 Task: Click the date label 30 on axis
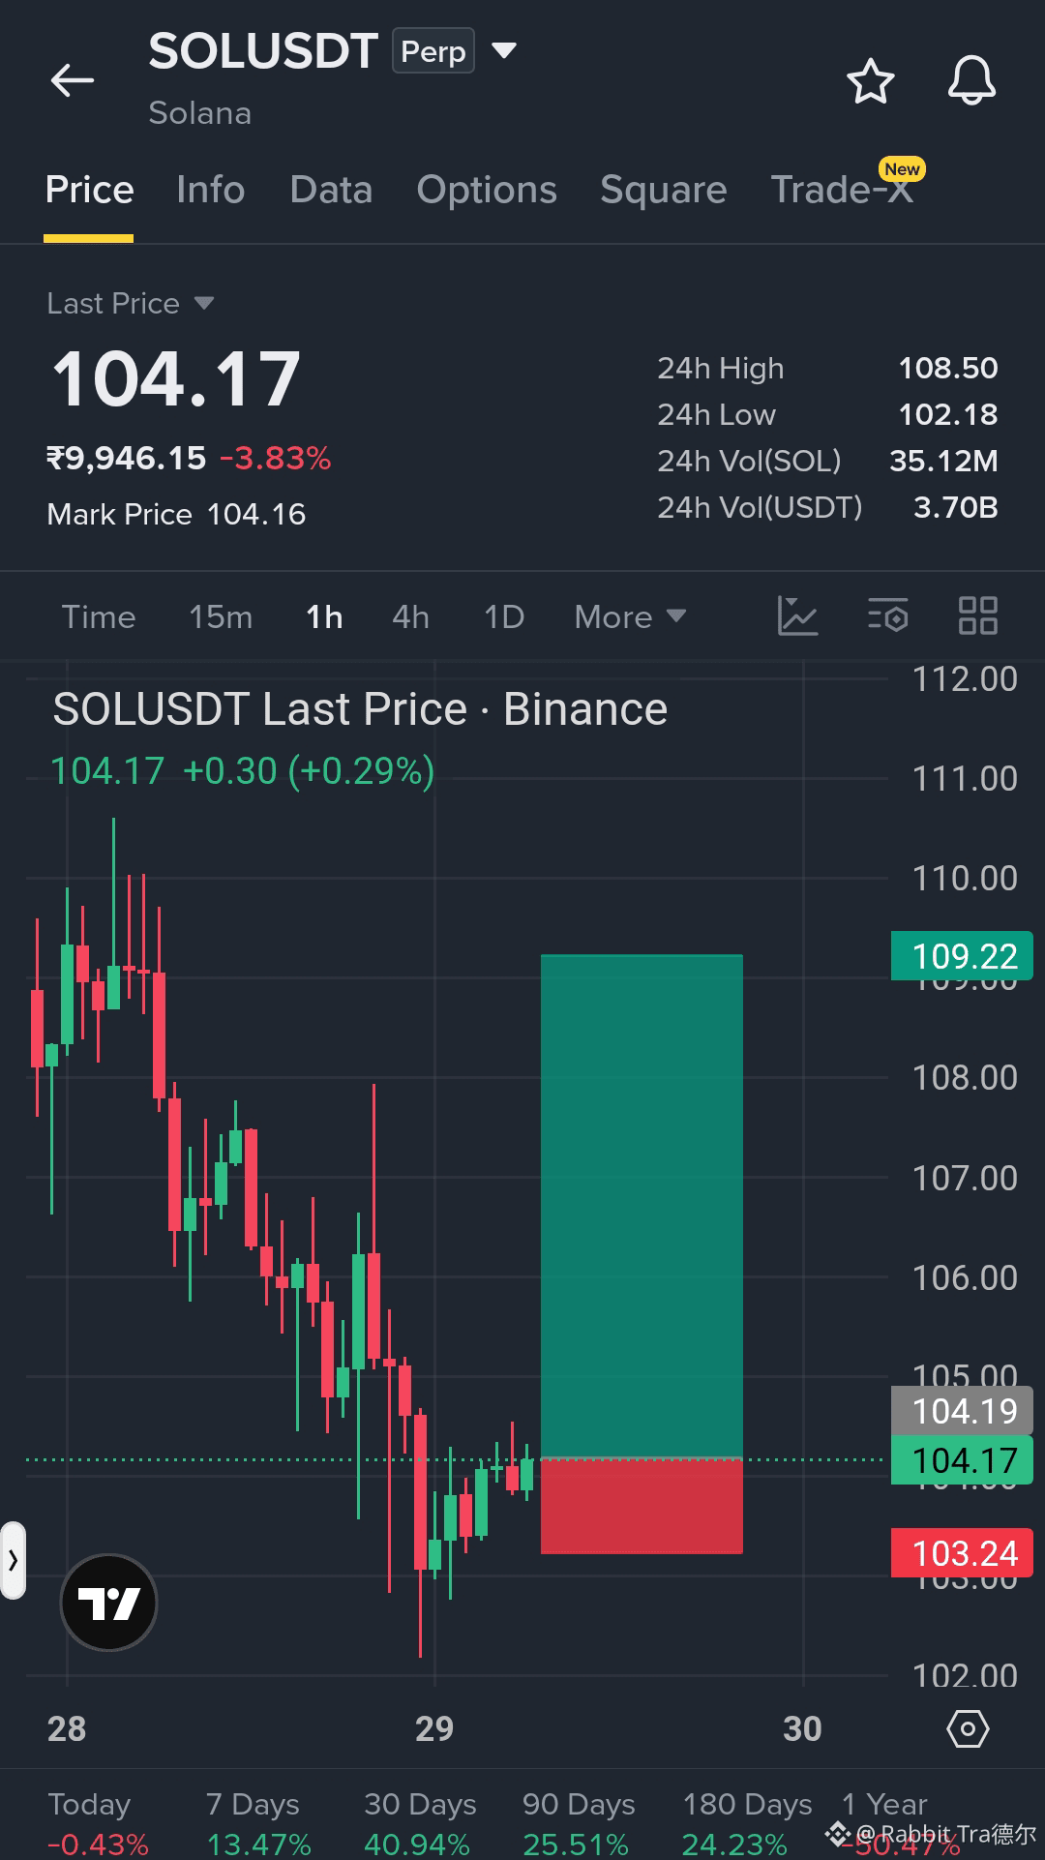click(x=802, y=1728)
